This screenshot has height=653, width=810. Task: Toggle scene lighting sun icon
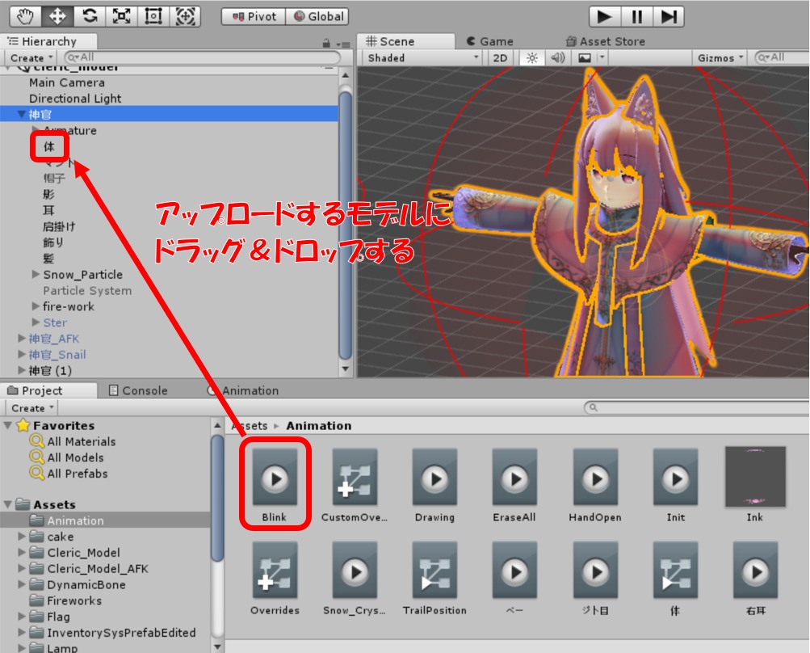531,58
